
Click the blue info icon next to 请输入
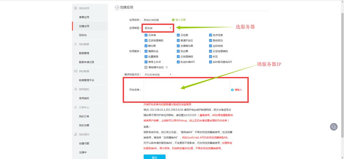(x=232, y=90)
